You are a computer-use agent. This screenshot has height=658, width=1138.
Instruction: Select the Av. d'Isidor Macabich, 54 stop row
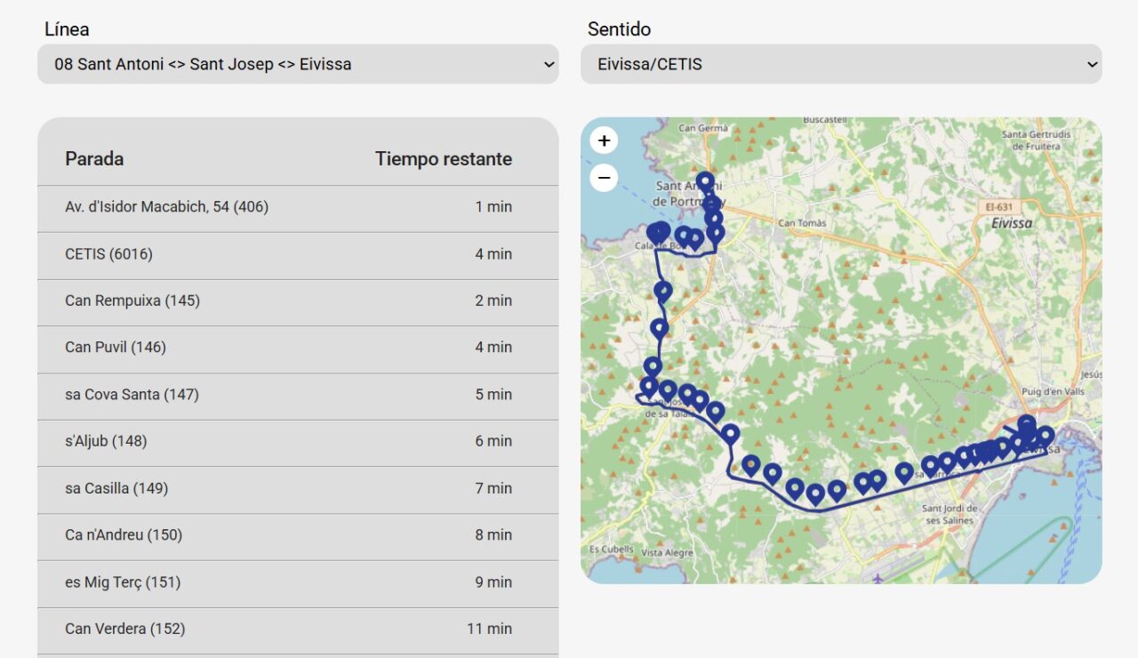click(298, 207)
